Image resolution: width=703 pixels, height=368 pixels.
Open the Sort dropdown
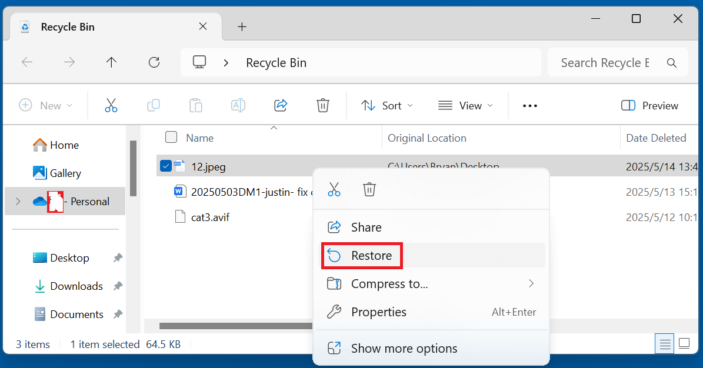387,105
